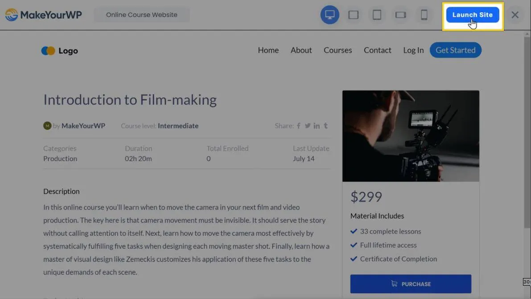Select the mobile landscape preview icon
Viewport: 531px width, 299px height.
click(400, 15)
